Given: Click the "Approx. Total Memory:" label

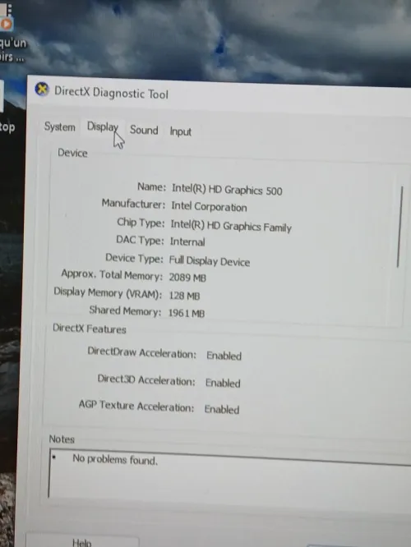Looking at the screenshot, I should [x=112, y=275].
